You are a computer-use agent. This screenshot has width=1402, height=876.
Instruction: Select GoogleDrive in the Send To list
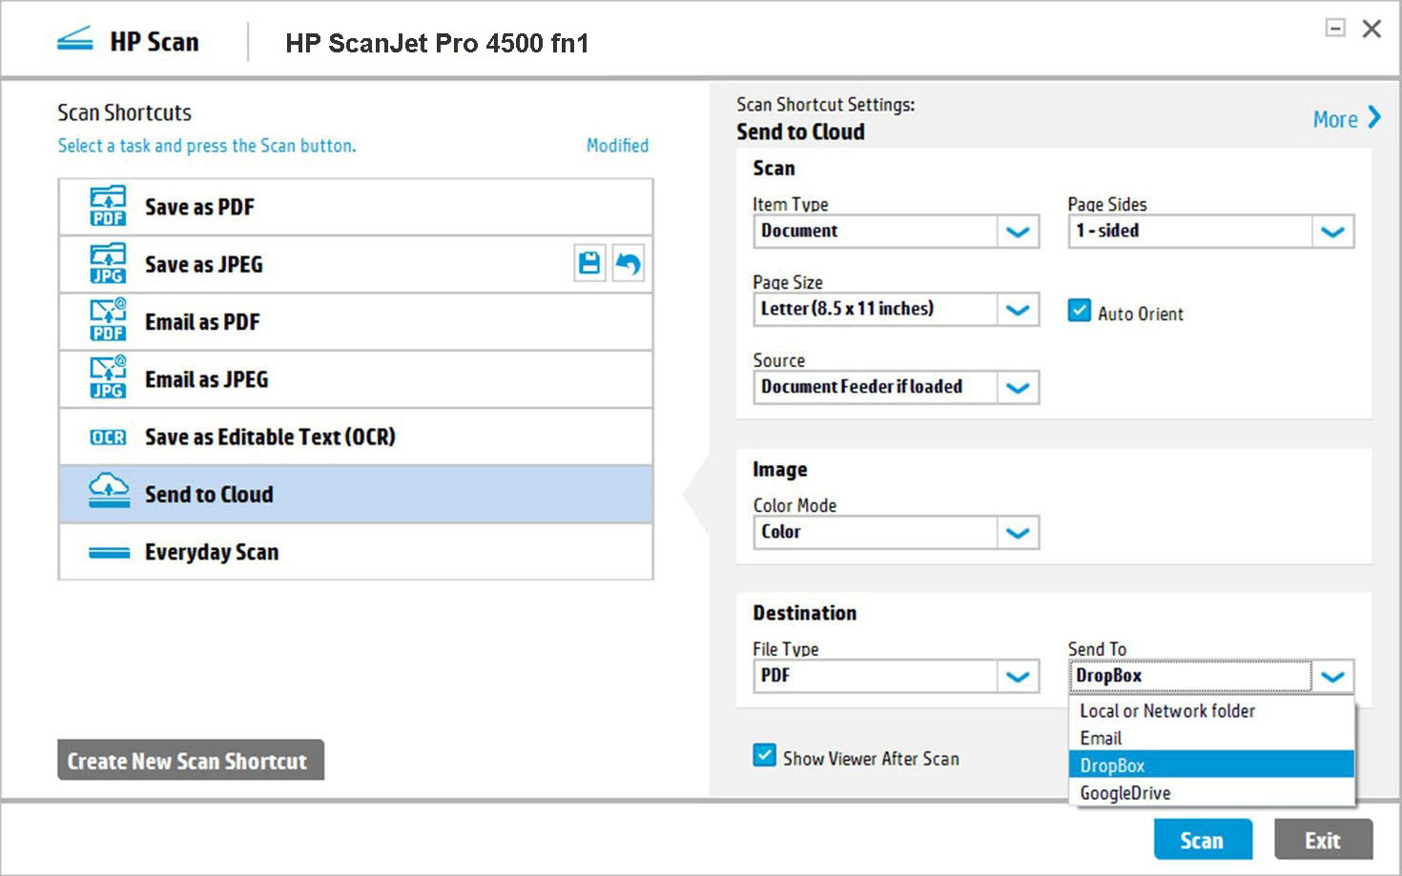pyautogui.click(x=1211, y=792)
